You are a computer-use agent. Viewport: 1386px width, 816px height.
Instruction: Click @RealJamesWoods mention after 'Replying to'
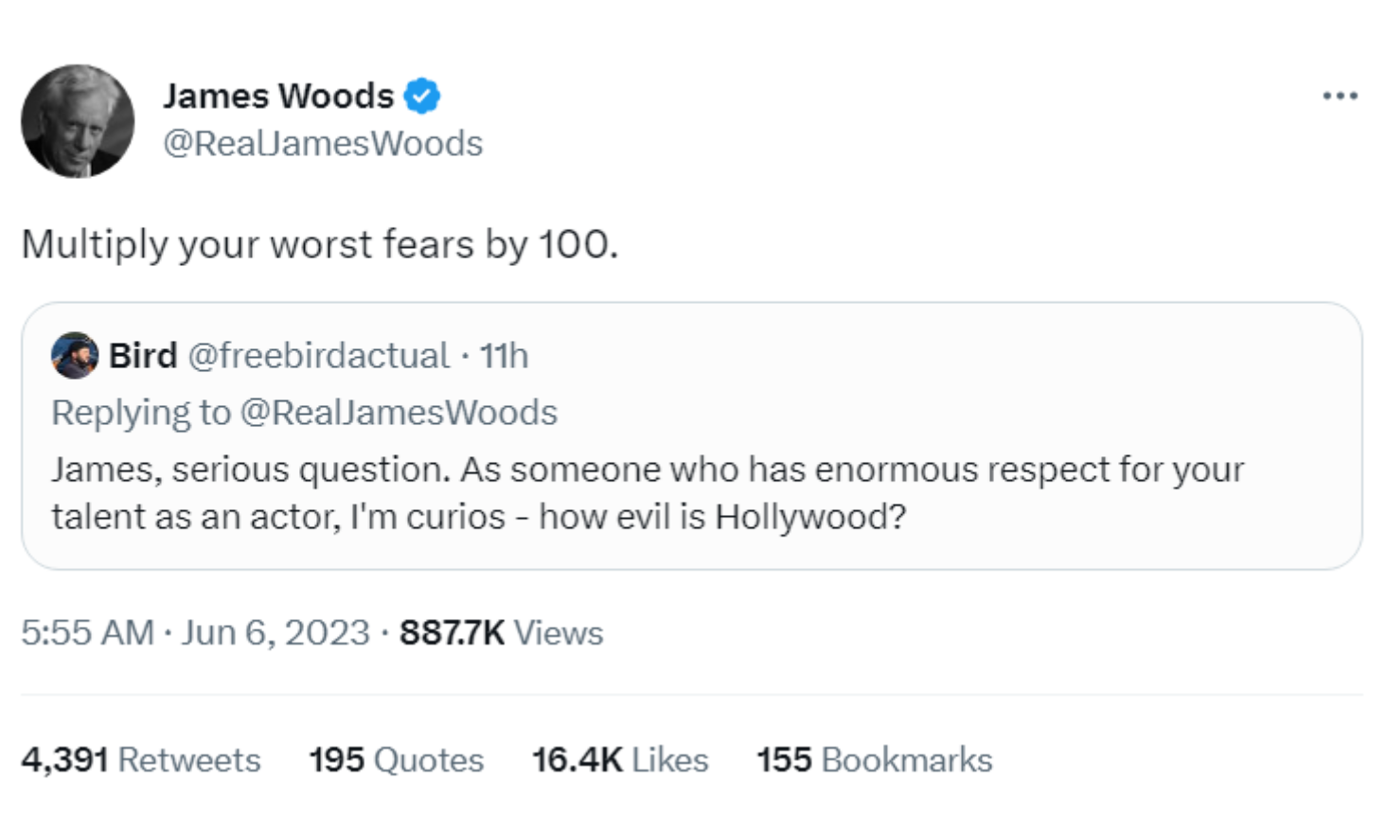tap(399, 413)
